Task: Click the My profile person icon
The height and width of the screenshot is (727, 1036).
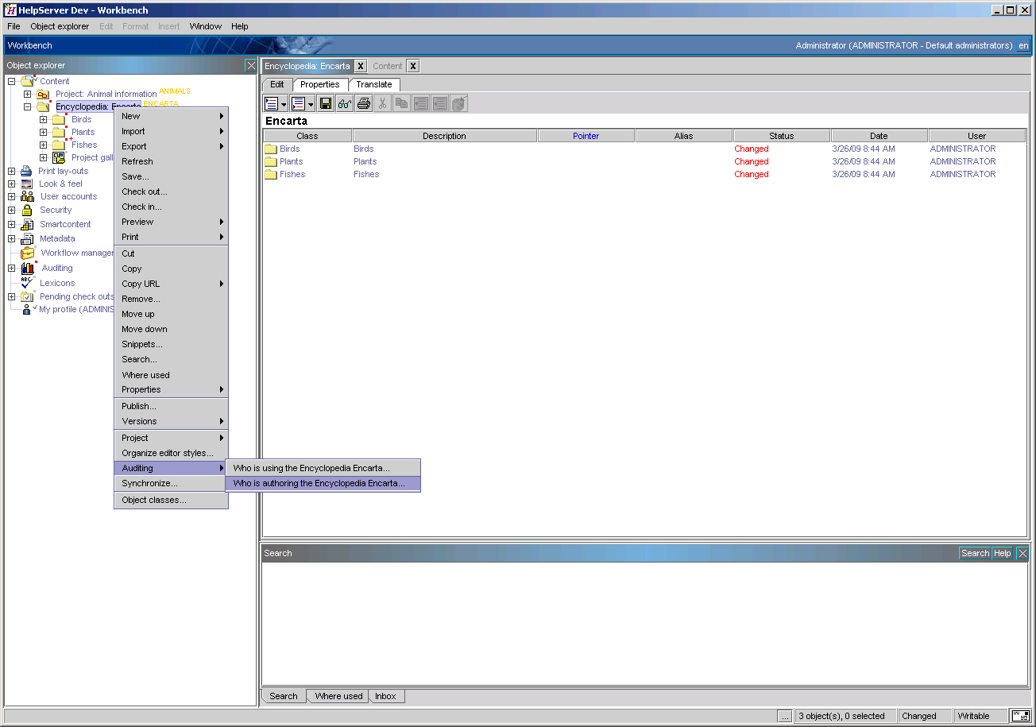Action: pos(27,309)
